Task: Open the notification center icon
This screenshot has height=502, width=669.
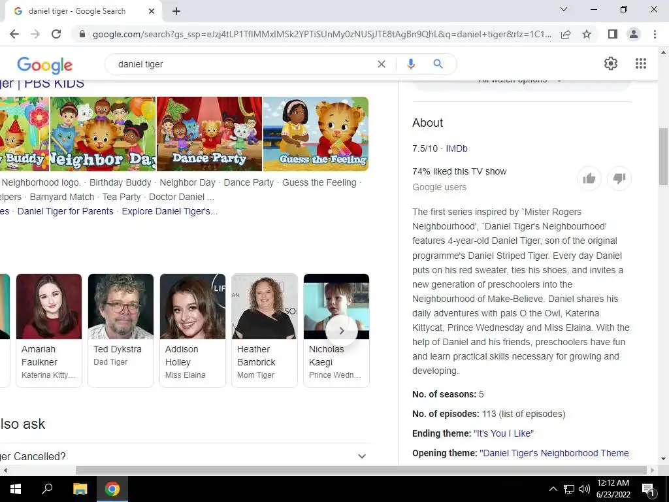Action: coord(649,489)
